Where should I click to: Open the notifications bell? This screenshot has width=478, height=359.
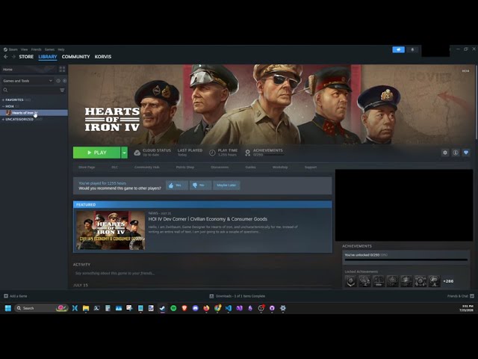(x=412, y=49)
